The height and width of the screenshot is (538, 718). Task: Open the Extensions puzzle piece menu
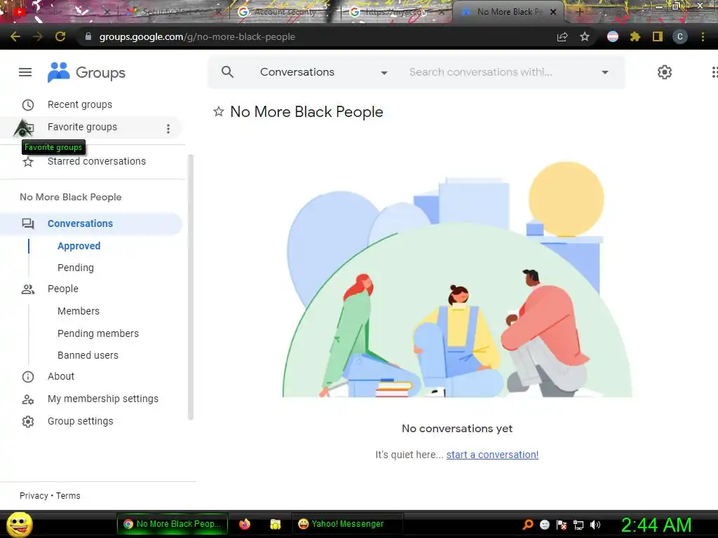pyautogui.click(x=635, y=36)
